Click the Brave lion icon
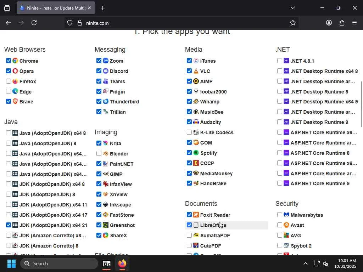 (x=15, y=101)
